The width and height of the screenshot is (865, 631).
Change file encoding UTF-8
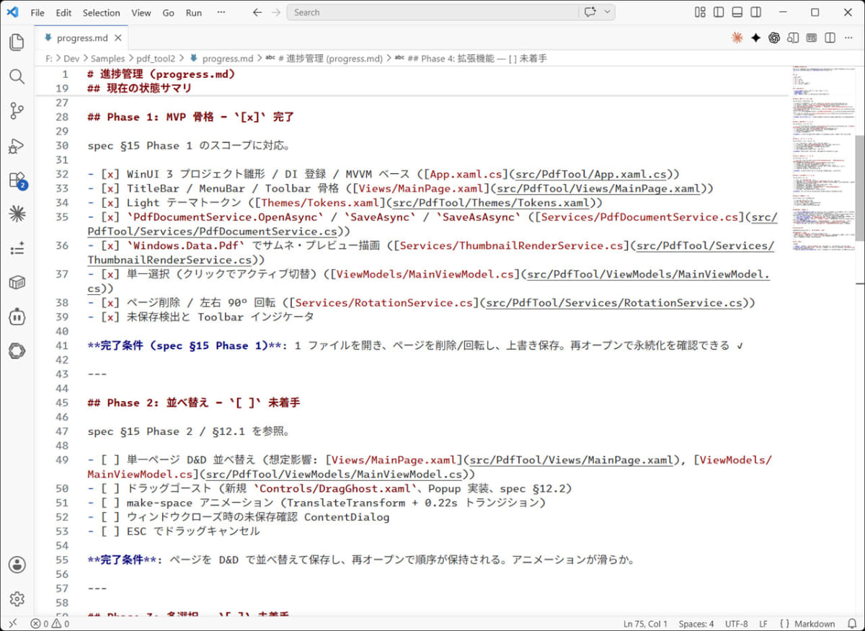736,624
